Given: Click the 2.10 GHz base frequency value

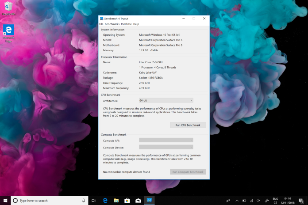Looking at the screenshot, I should point(144,83).
